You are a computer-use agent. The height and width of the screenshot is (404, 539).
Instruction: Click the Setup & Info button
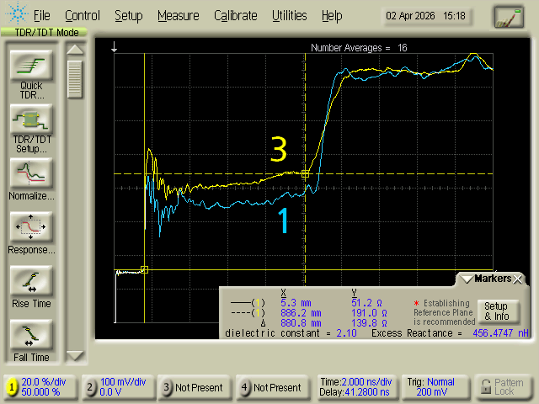coord(496,311)
